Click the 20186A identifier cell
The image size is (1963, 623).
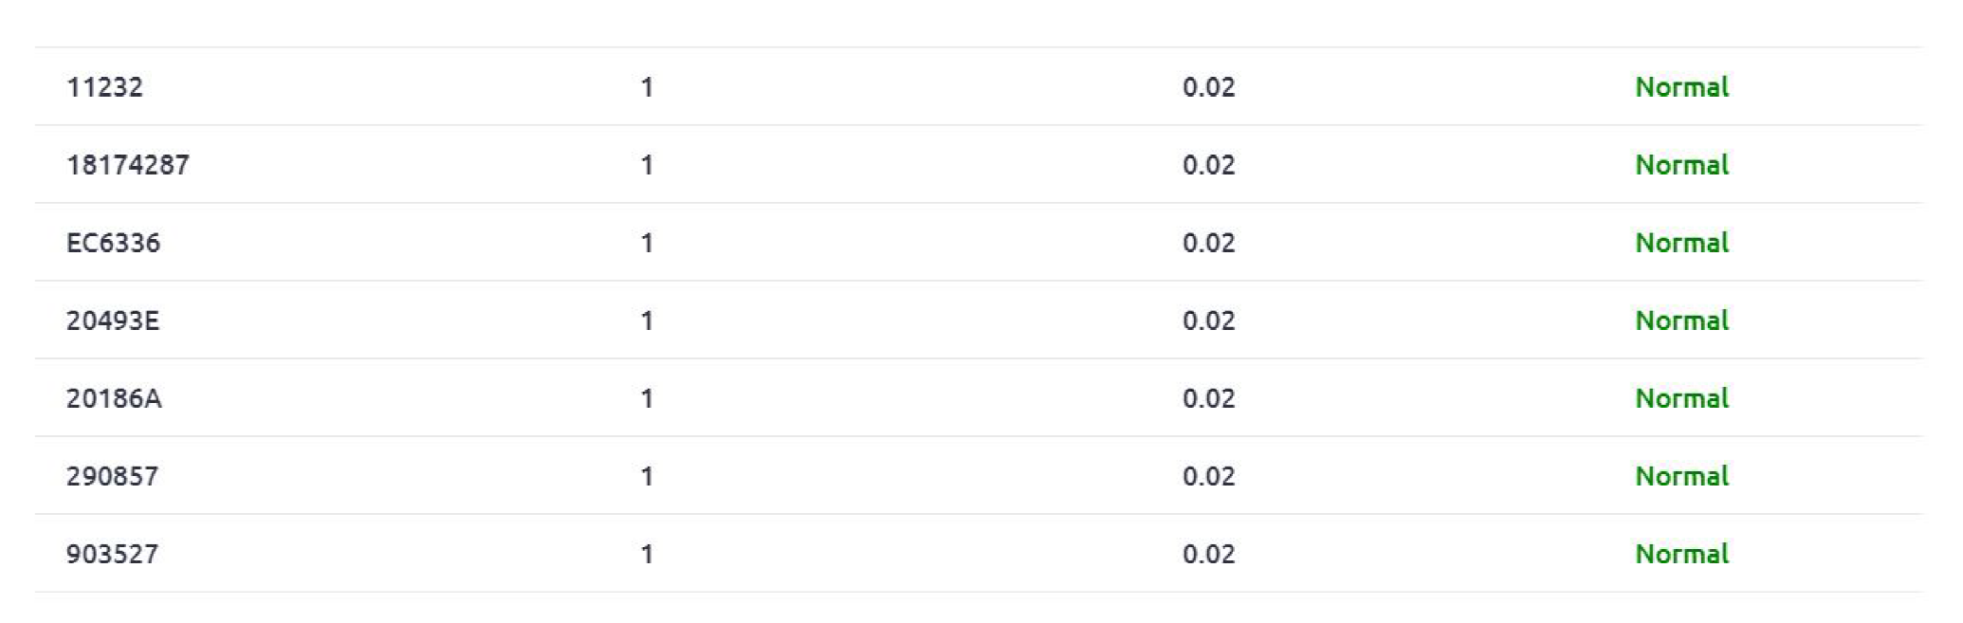(114, 398)
